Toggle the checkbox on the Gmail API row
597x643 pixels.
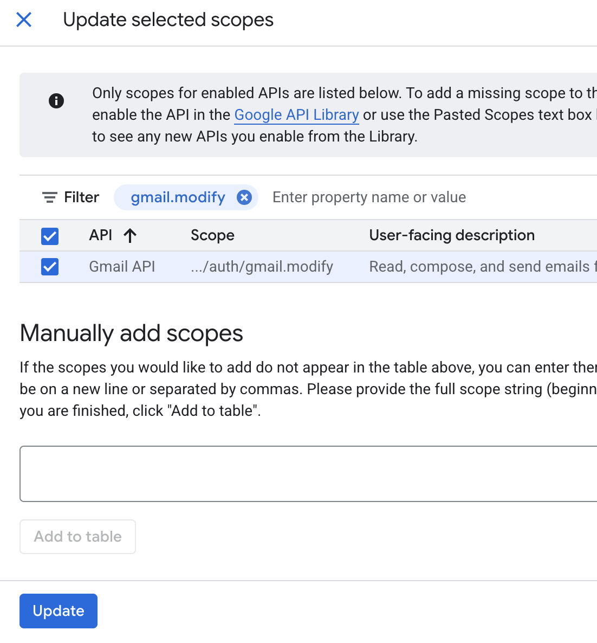click(x=49, y=267)
